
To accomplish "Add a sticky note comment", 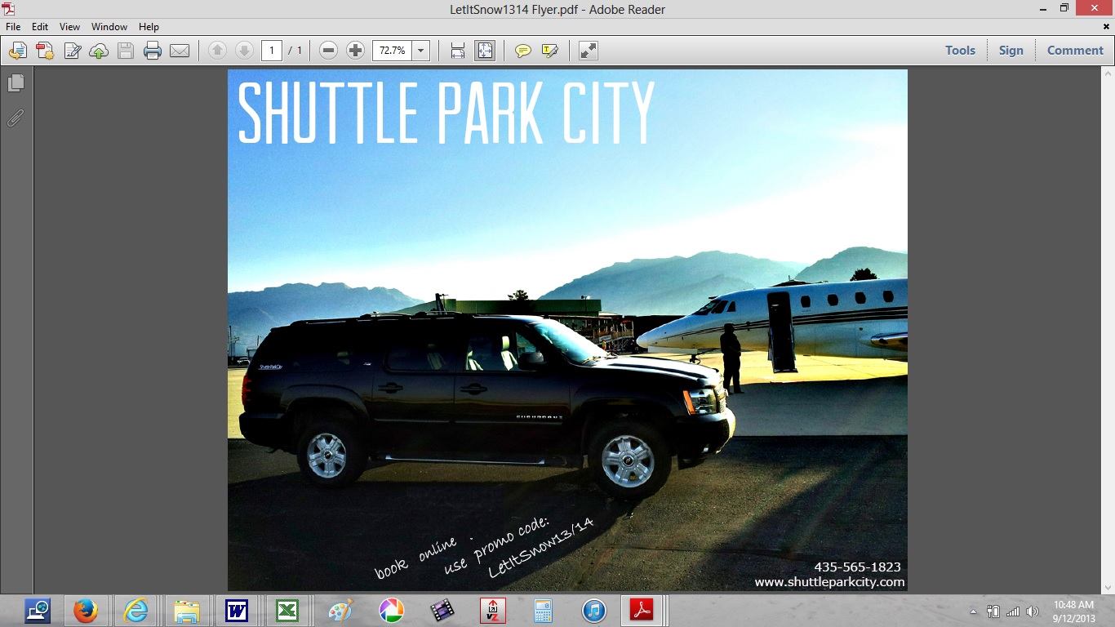I will coord(523,51).
